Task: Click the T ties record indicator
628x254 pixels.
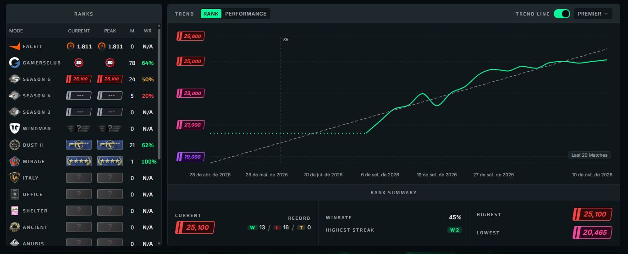Action: tap(301, 228)
